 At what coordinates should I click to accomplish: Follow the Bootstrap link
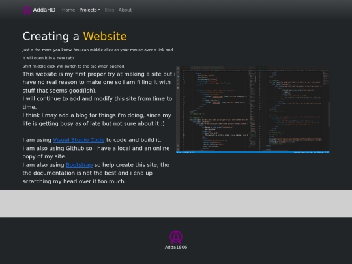[x=80, y=165]
